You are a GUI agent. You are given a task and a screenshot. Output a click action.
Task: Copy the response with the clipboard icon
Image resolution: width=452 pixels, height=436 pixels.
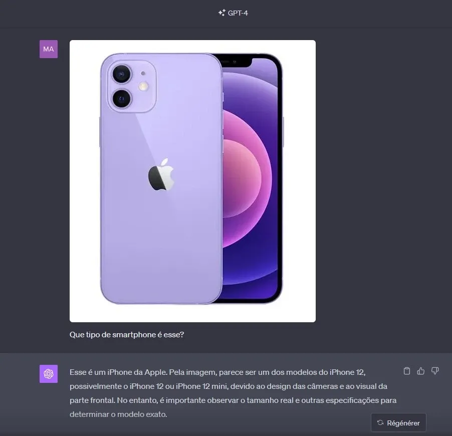pyautogui.click(x=407, y=371)
